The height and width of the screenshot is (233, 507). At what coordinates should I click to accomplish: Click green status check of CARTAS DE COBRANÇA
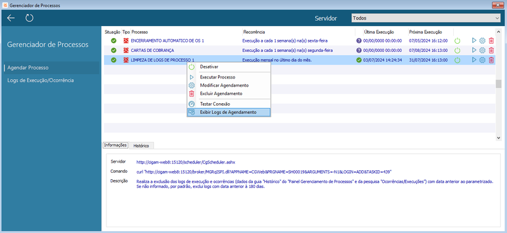coord(113,51)
